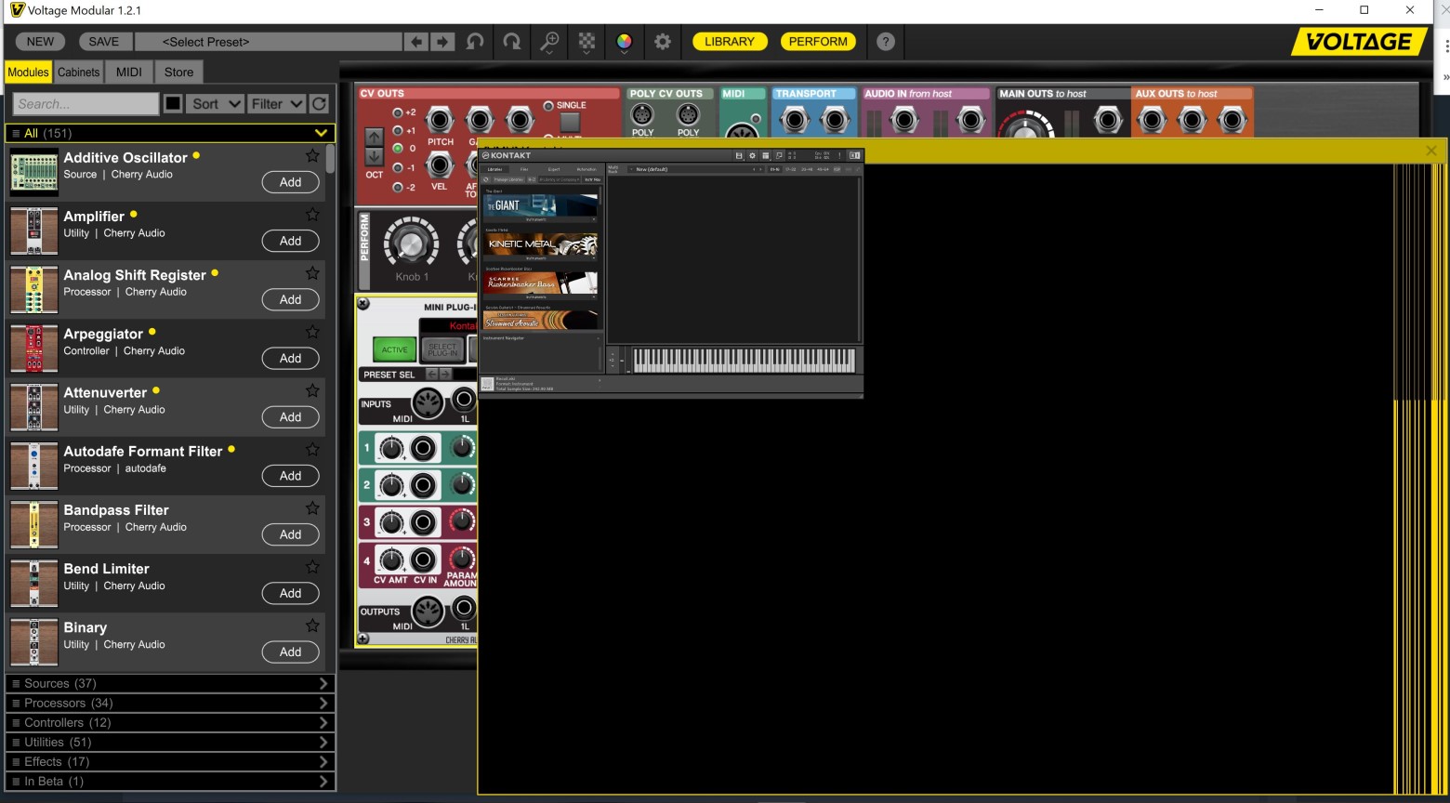Click the octave up arrow
The height and width of the screenshot is (803, 1450).
click(x=374, y=138)
